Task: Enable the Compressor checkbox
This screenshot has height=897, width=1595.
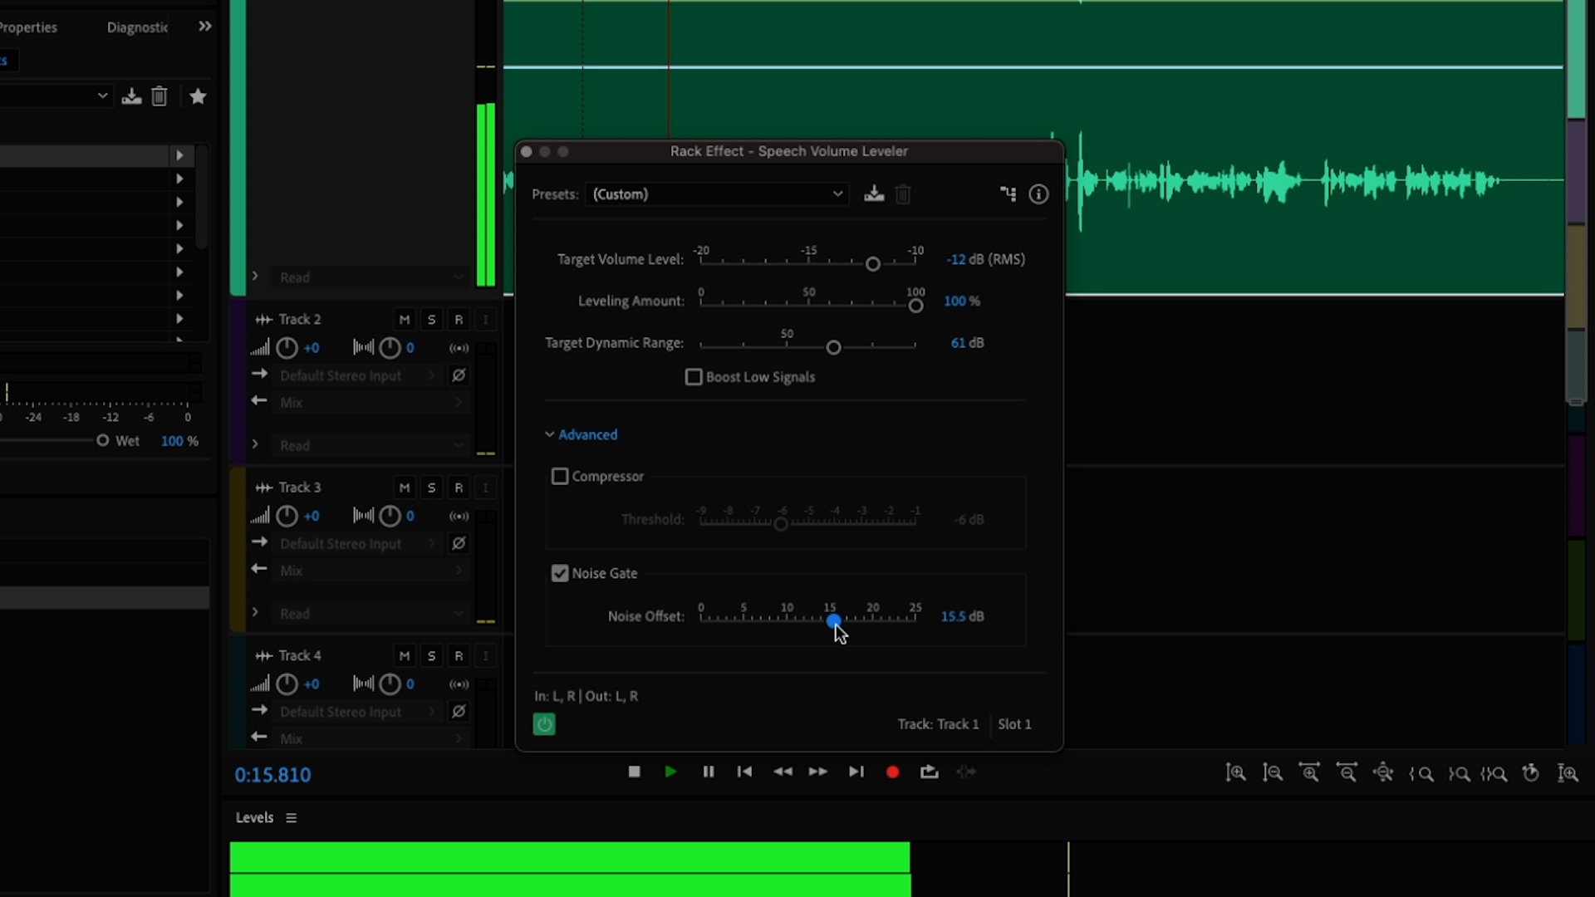Action: click(x=560, y=476)
